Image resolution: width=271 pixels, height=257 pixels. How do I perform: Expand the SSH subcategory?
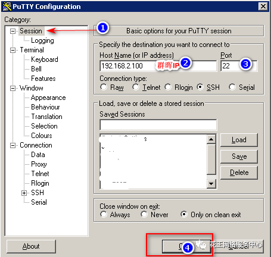click(24, 193)
